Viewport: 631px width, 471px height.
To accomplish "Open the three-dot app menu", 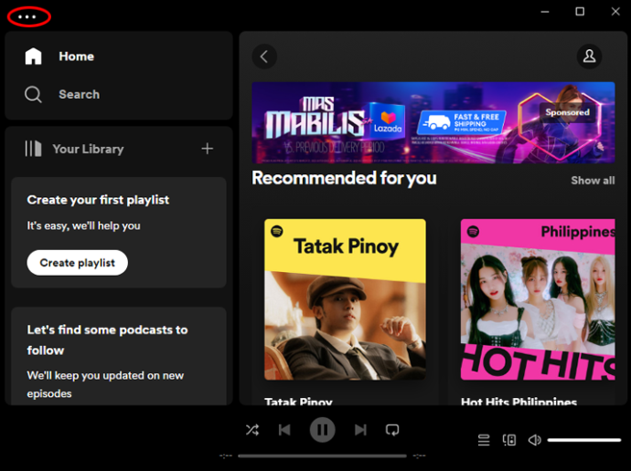I will pyautogui.click(x=27, y=16).
